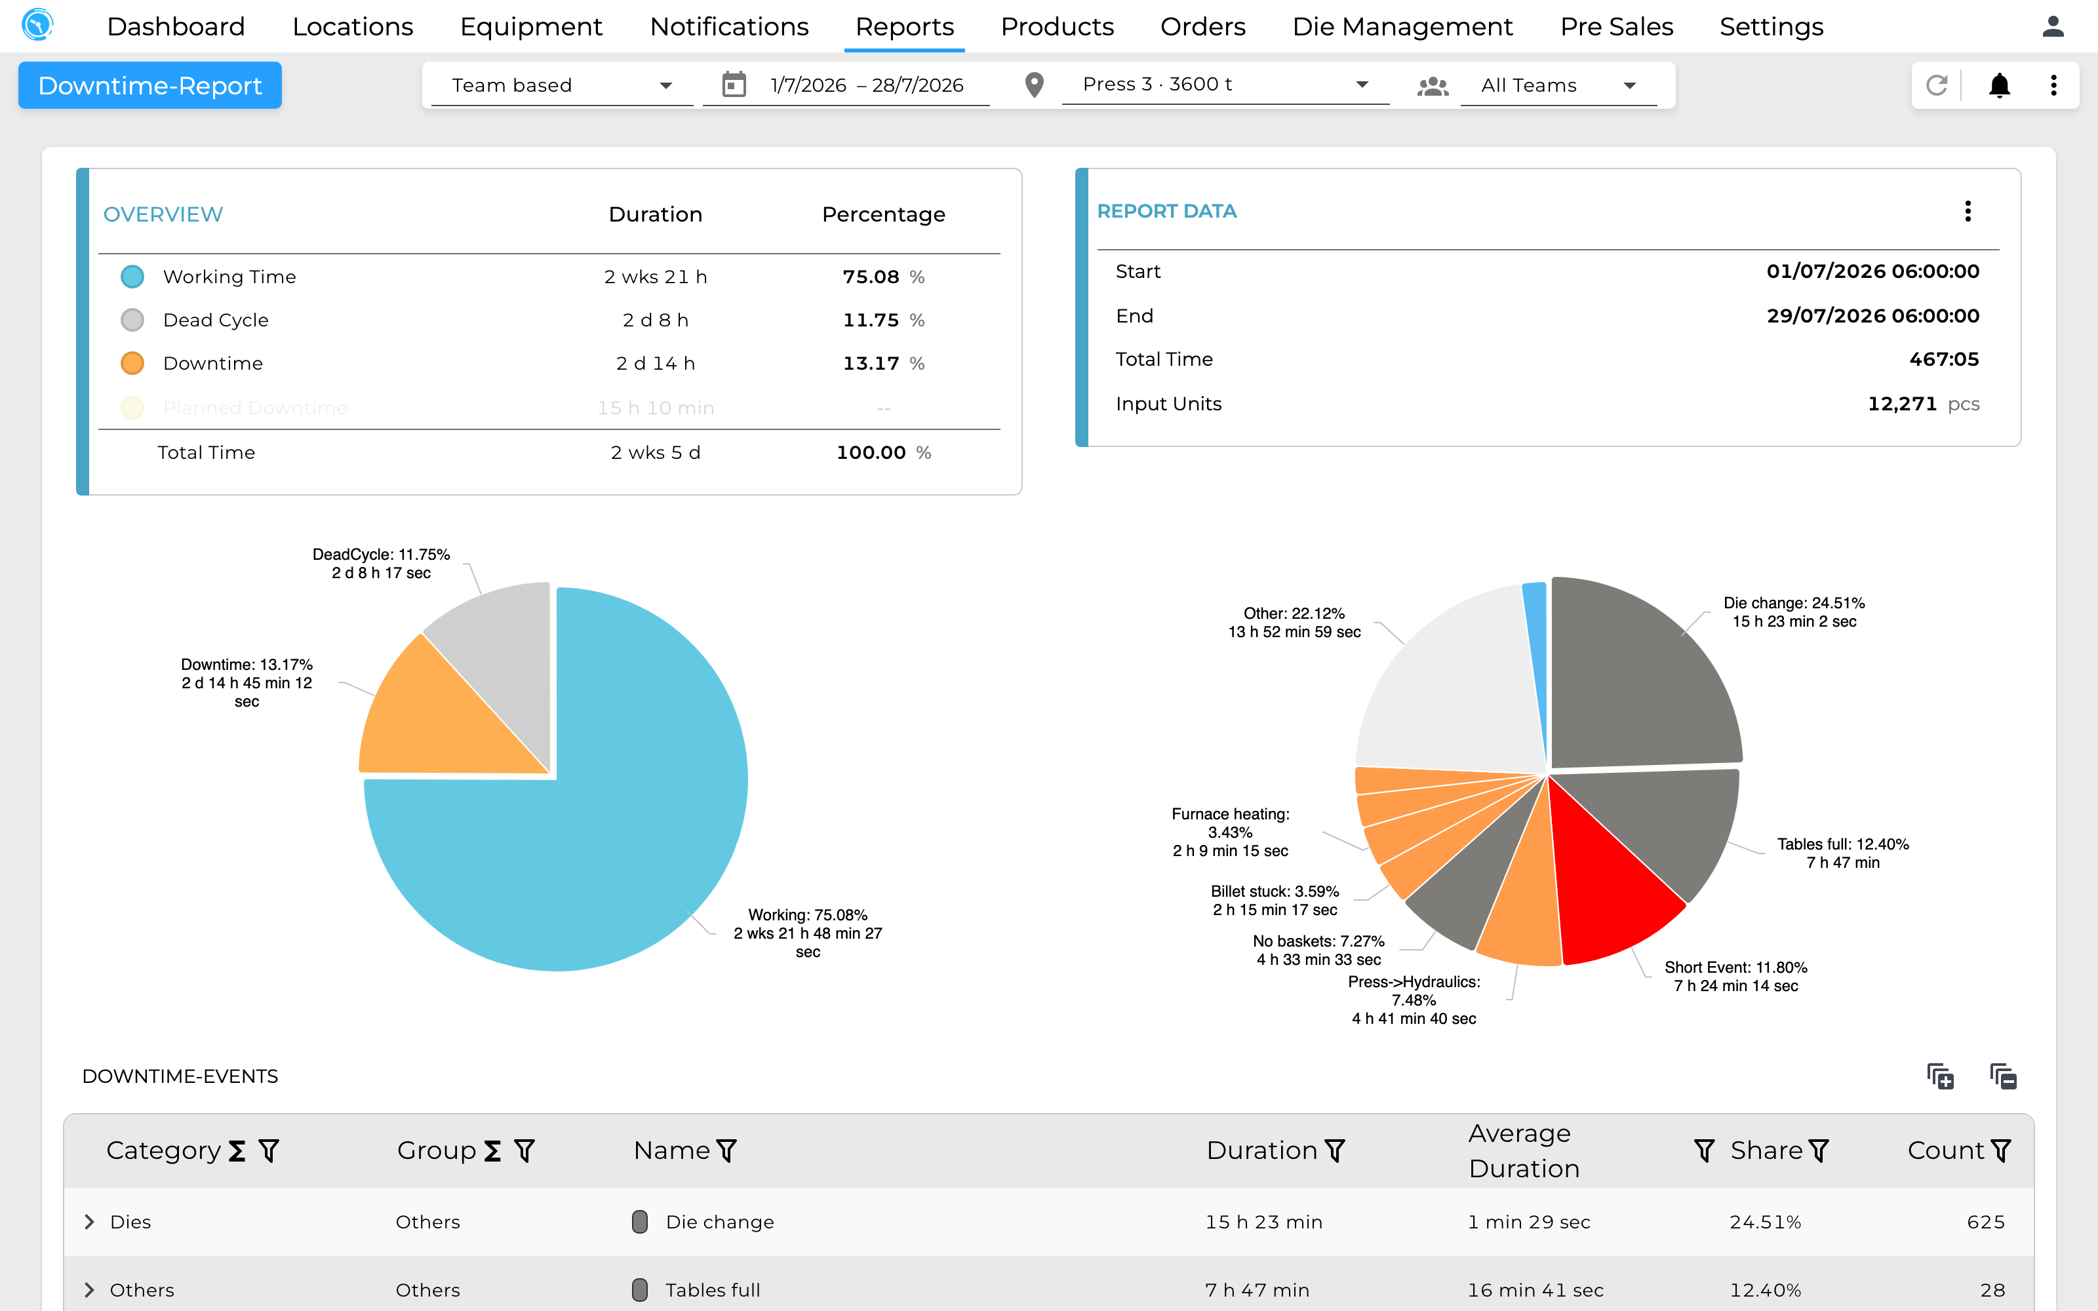The image size is (2098, 1311).
Task: Toggle the Planned Downtime legend circle
Action: pos(132,408)
